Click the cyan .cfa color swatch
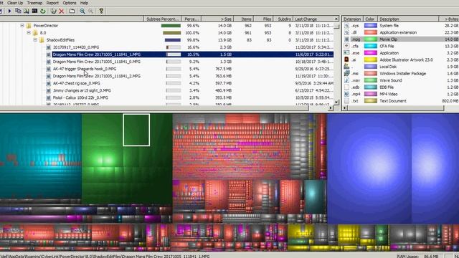The width and height of the screenshot is (459, 258). [x=370, y=46]
